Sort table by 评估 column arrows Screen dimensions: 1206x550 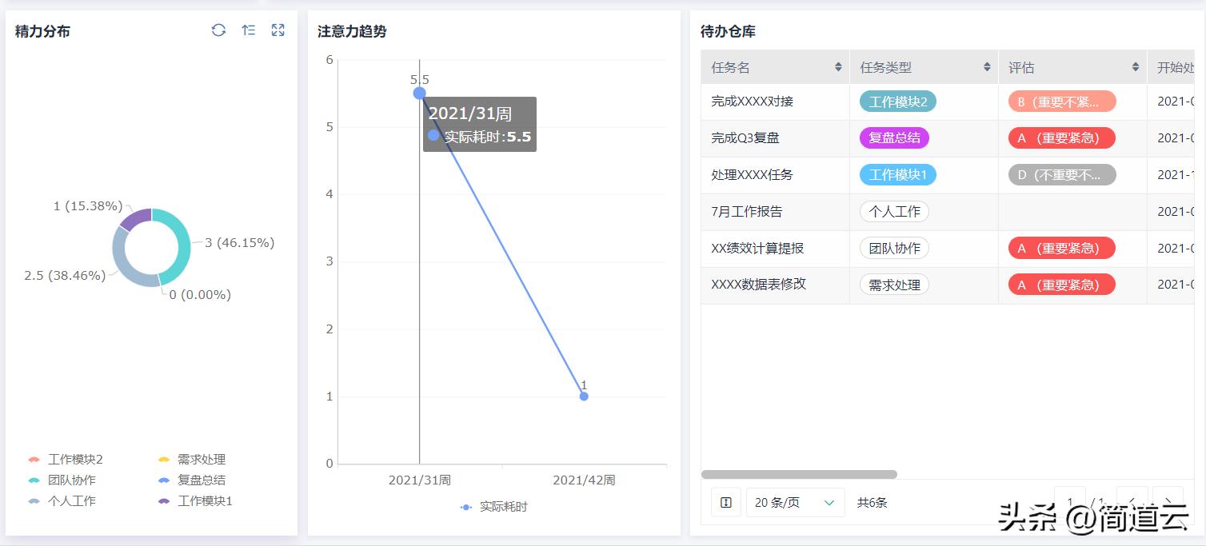coord(1136,68)
